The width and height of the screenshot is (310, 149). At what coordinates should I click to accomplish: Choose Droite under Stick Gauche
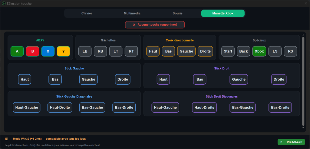(123, 79)
